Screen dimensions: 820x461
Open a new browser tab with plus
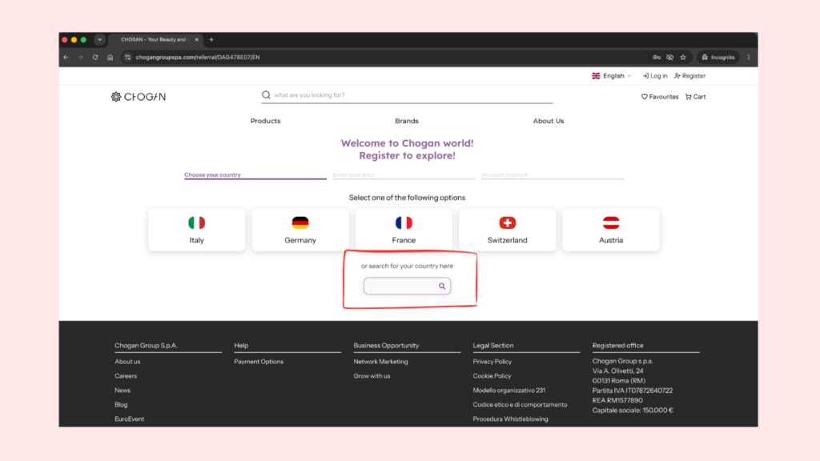(211, 40)
